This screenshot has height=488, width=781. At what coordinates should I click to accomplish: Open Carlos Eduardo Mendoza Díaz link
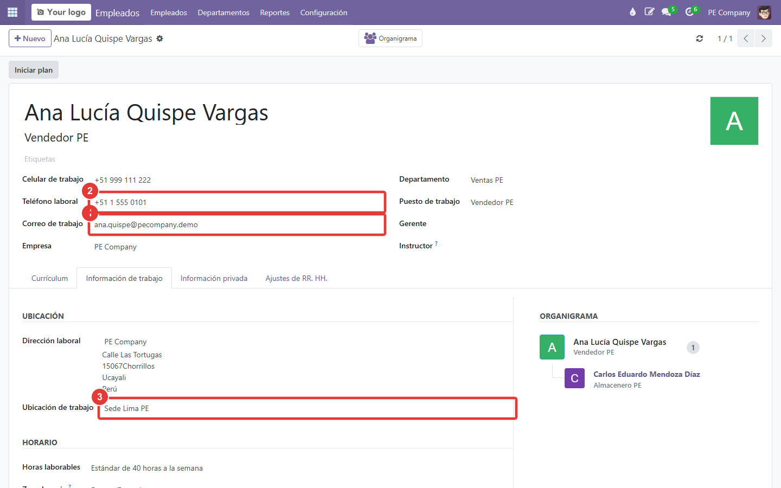point(646,374)
